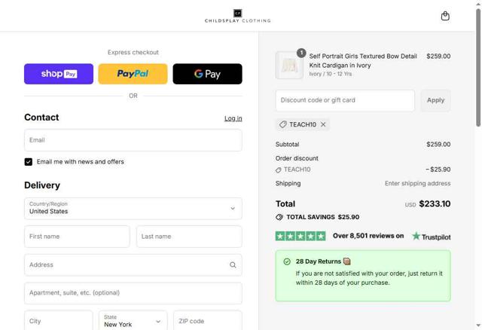Click the TEACH10 order discount tag icon
Image resolution: width=482 pixels, height=330 pixels.
click(278, 170)
